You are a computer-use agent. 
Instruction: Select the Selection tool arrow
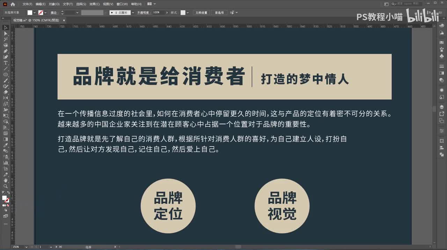pos(6,28)
